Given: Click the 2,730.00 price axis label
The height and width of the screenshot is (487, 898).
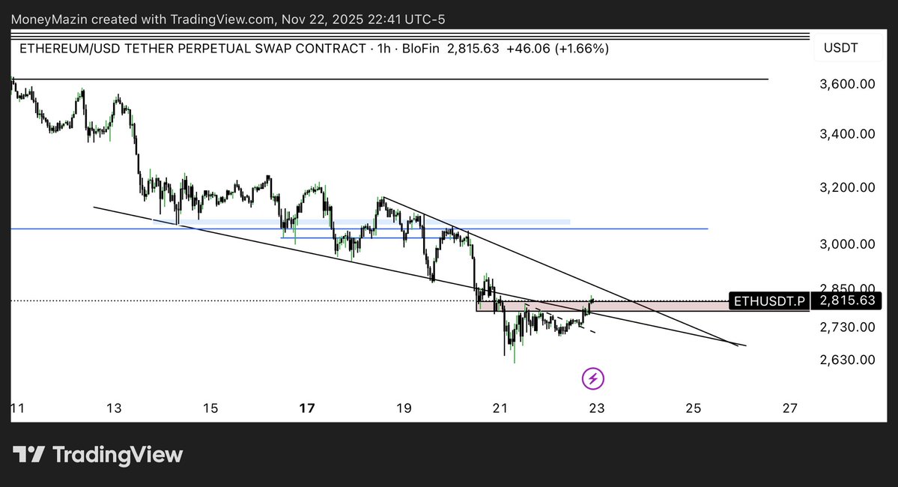Looking at the screenshot, I should [848, 327].
